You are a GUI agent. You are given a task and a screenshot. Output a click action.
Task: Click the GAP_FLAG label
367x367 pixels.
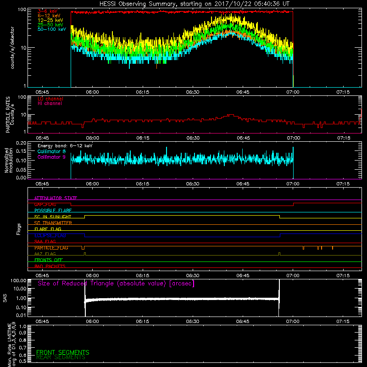45,204
